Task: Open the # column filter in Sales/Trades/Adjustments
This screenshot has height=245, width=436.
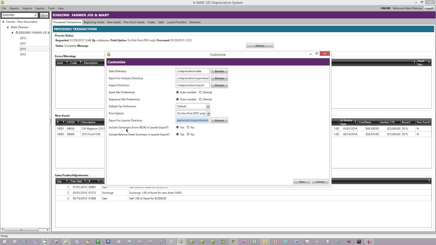Action: point(98,181)
